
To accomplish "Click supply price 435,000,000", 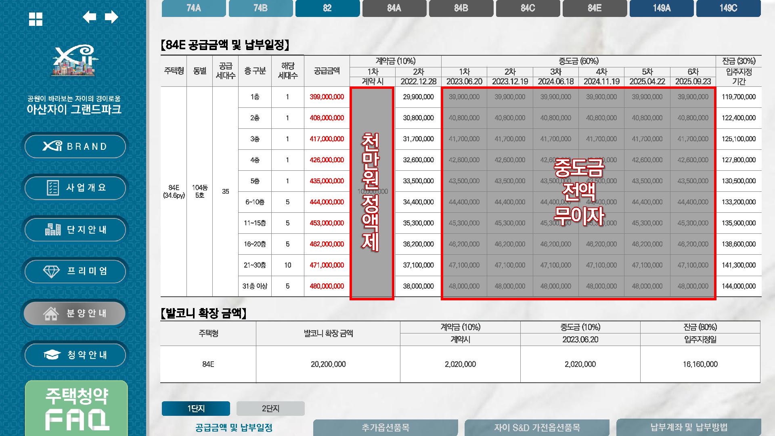I will 327,181.
